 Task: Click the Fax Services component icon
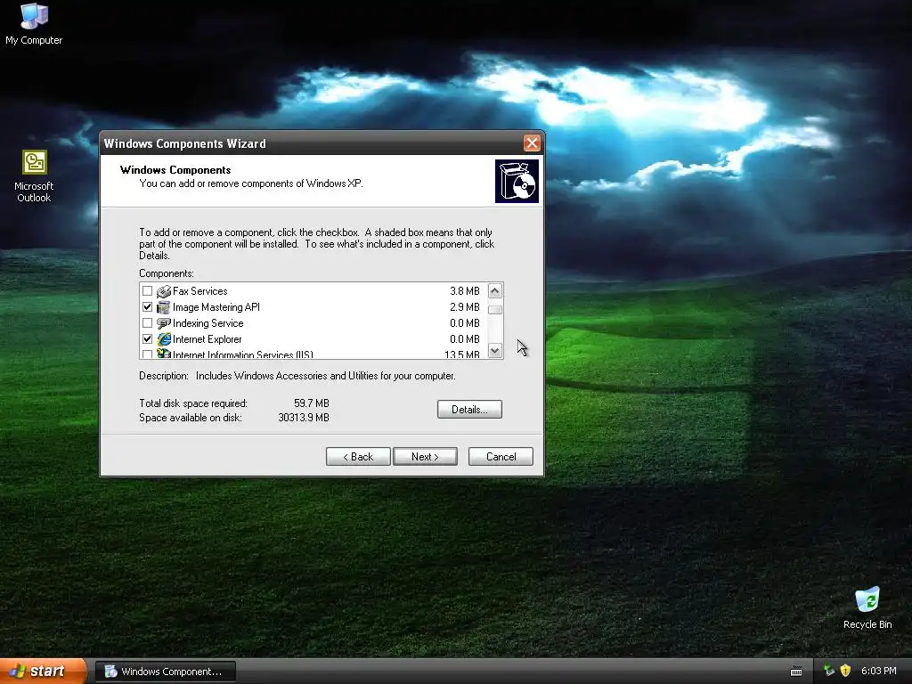164,291
